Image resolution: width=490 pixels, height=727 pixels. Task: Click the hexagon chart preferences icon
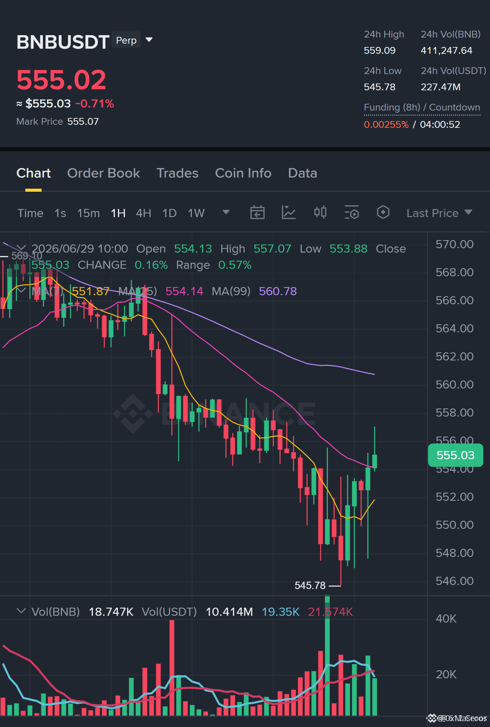tap(383, 212)
